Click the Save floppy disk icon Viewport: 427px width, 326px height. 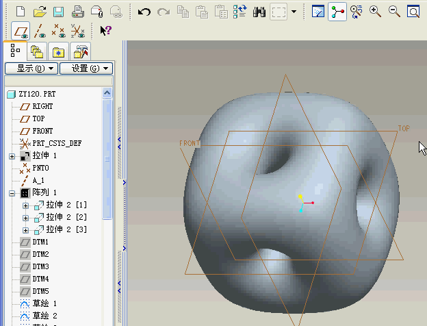coord(59,11)
